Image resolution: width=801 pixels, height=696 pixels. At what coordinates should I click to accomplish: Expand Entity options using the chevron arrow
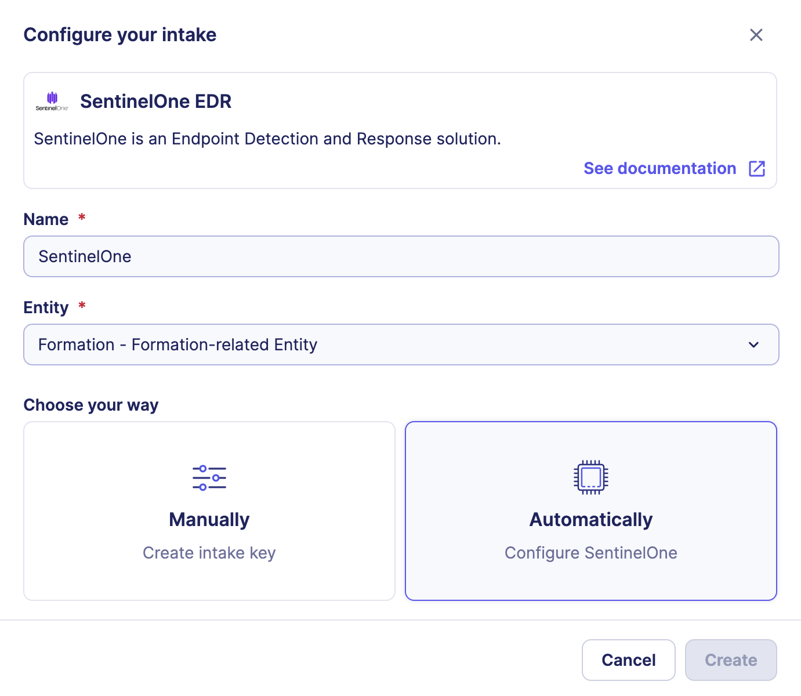click(x=753, y=345)
